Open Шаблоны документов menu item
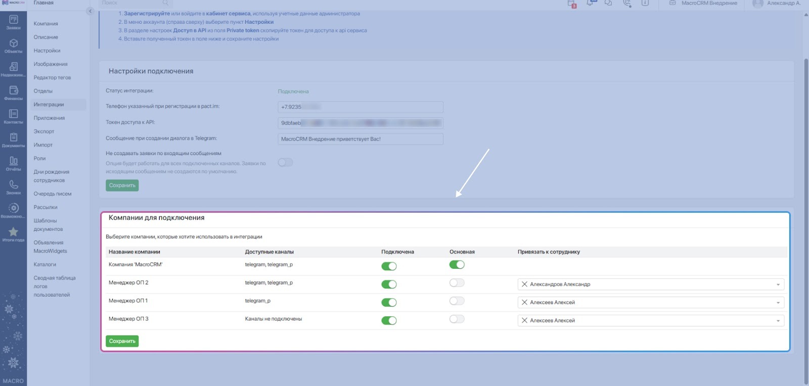Screen dimensions: 809x386 [x=48, y=225]
